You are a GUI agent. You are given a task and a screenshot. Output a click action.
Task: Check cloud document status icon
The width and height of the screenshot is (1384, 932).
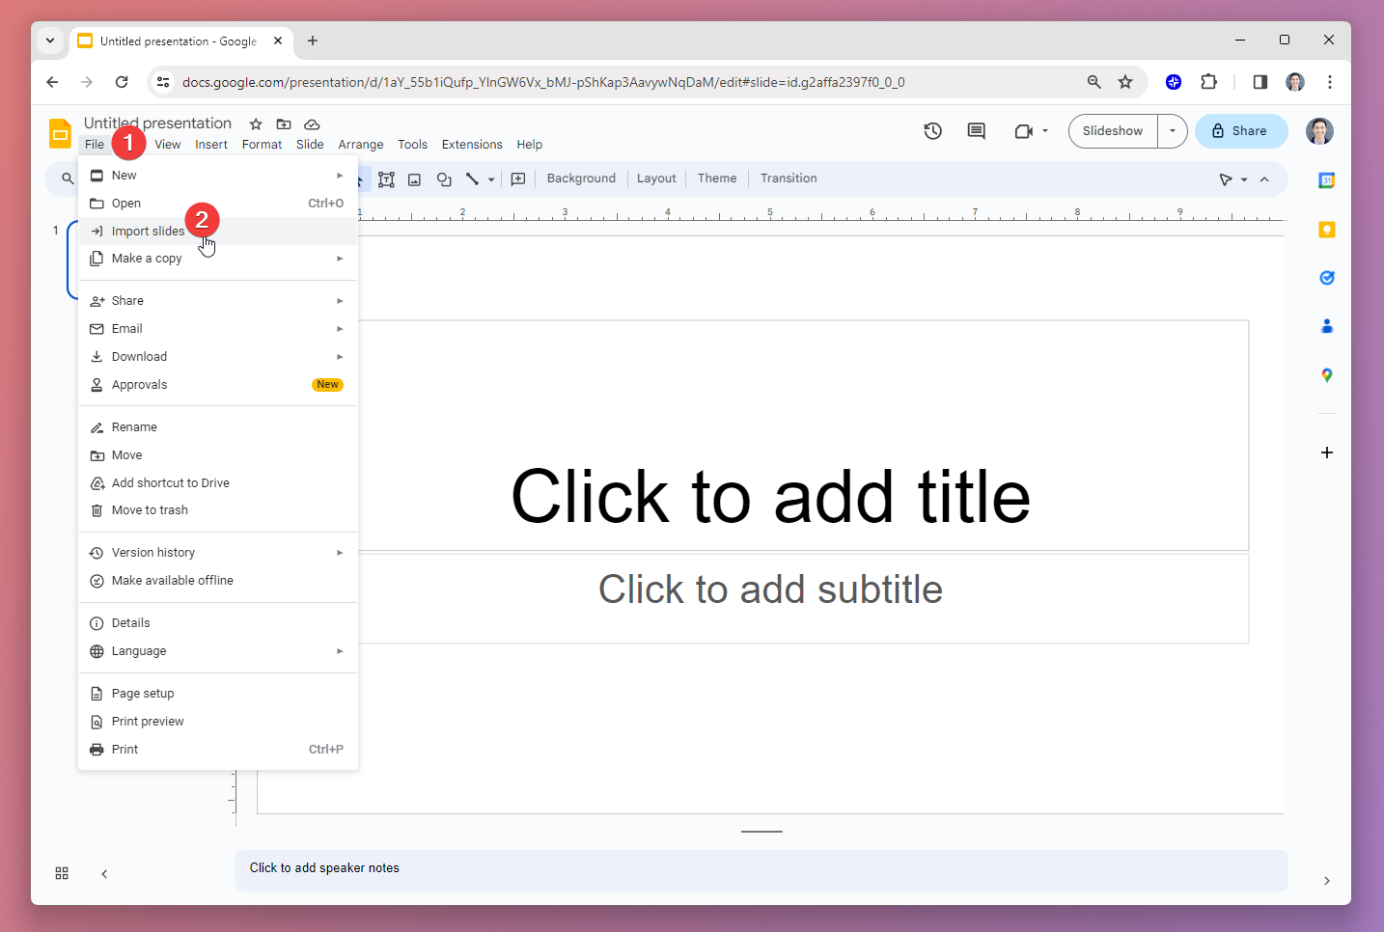[x=312, y=124]
